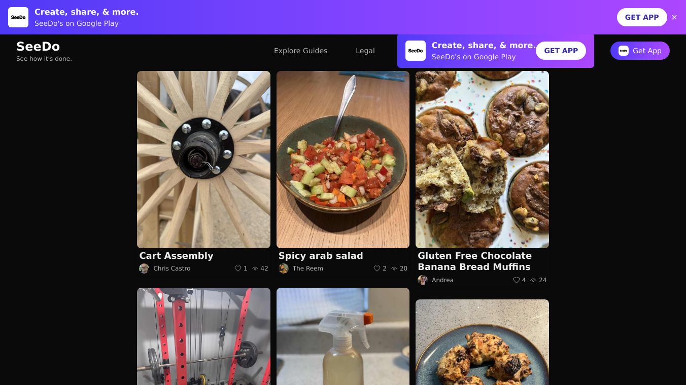Close the top app promotion banner
The image size is (686, 385).
pos(674,17)
